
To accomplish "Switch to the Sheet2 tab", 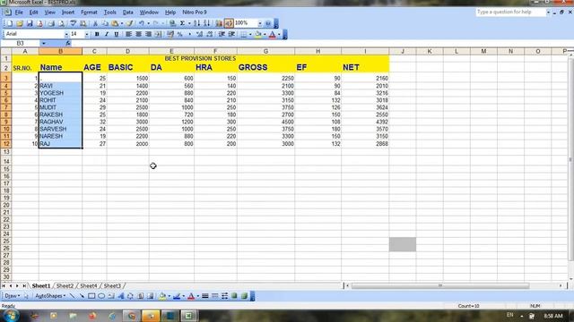I will [65, 286].
